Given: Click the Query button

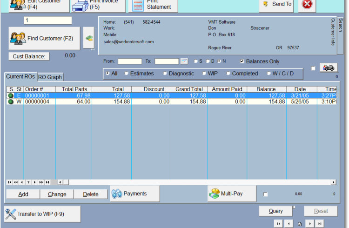Looking at the screenshot, I should click(x=275, y=211).
